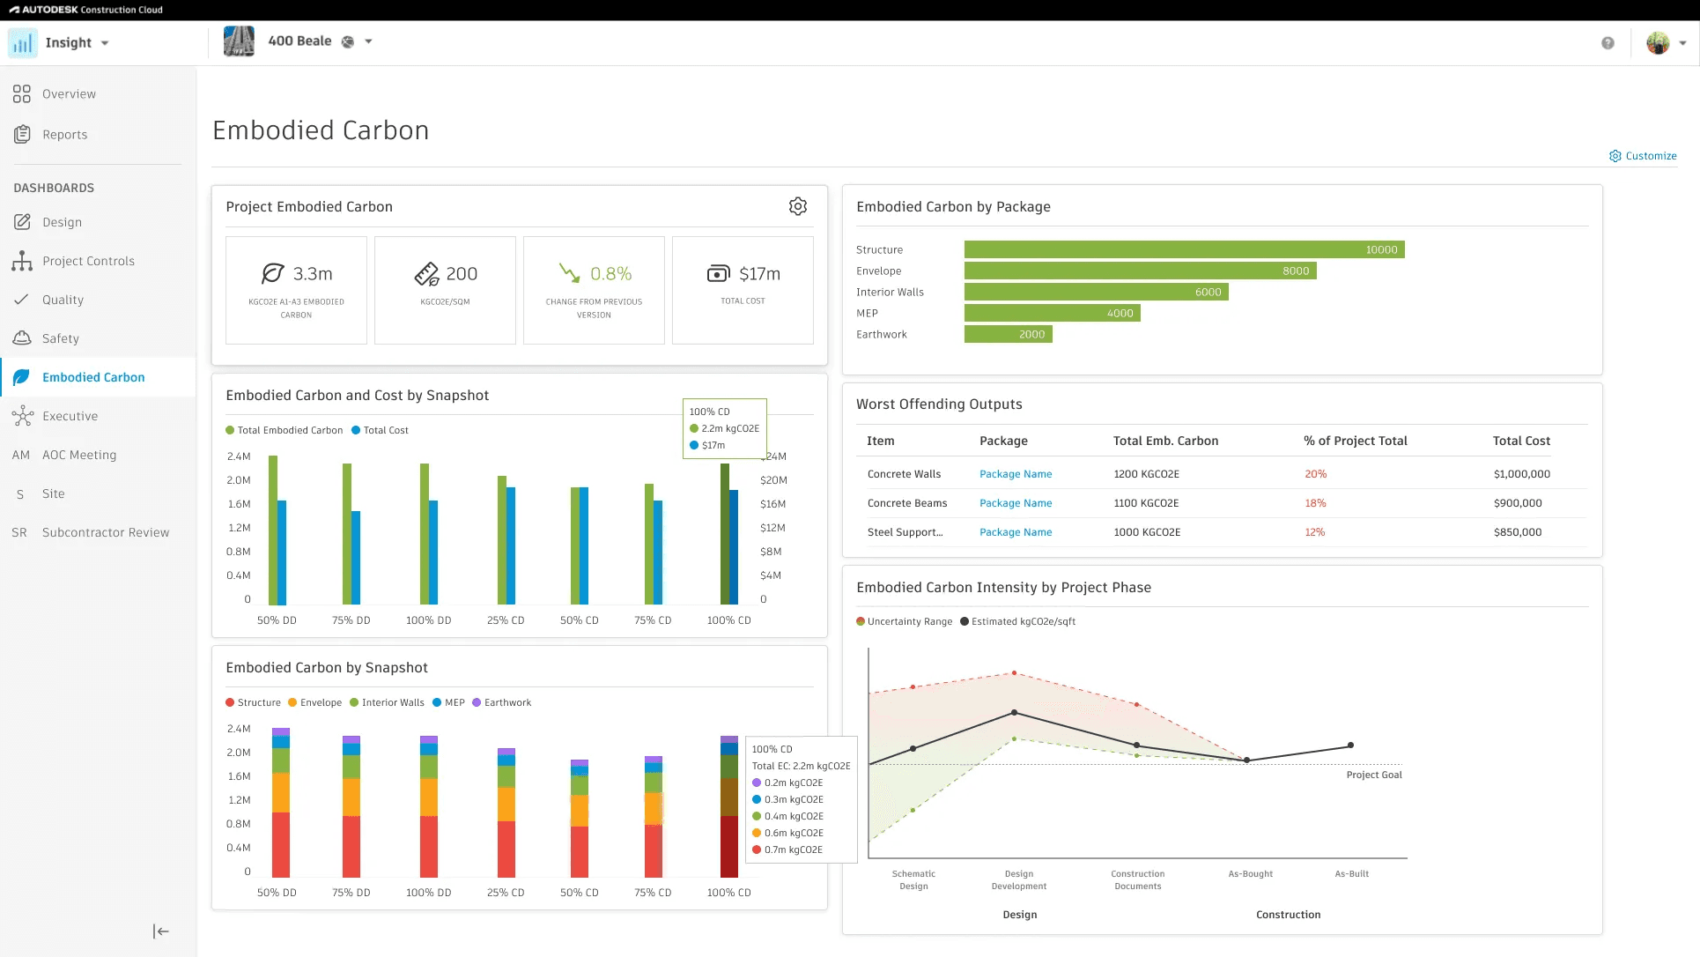
Task: Toggle Structure legend series
Action: 253,702
